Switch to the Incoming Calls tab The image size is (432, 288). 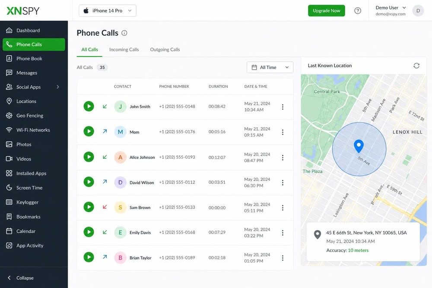(x=124, y=50)
